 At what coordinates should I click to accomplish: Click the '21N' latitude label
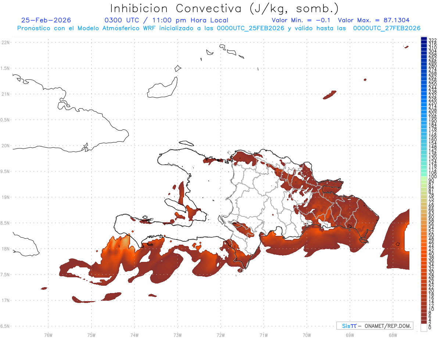click(5, 94)
